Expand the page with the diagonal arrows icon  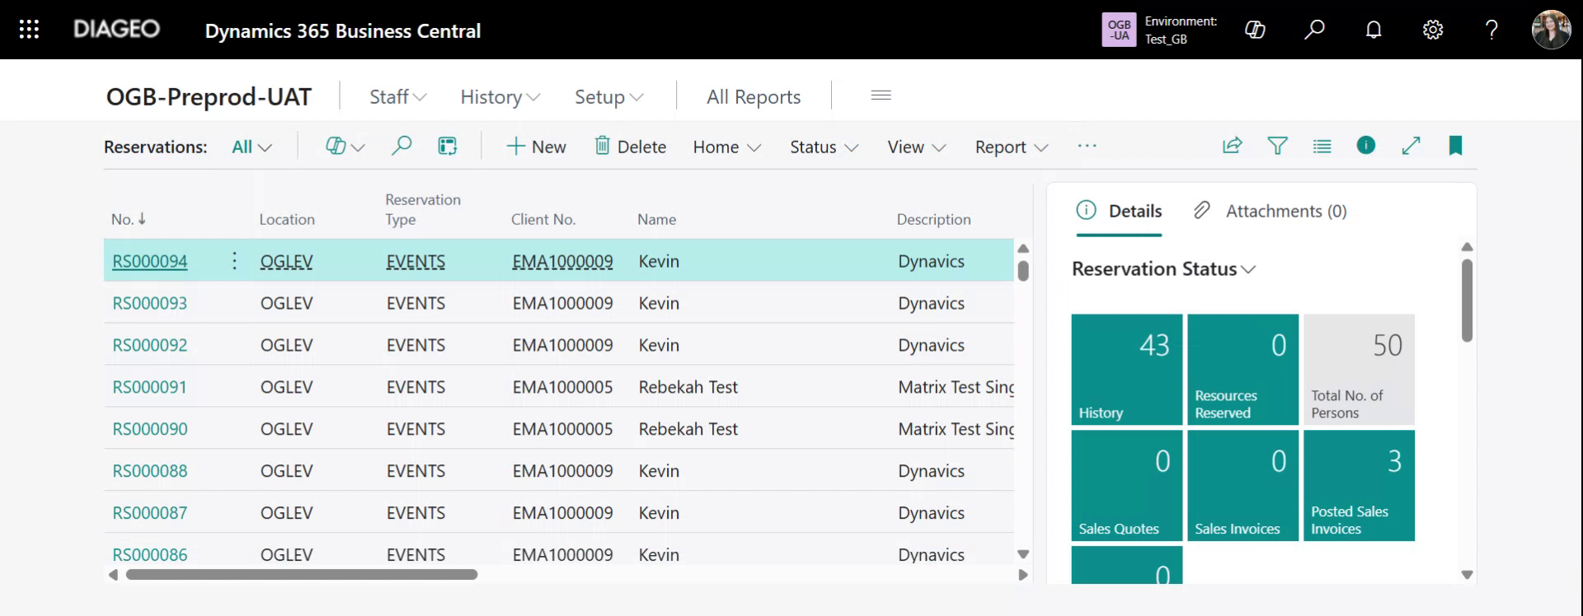coord(1411,146)
